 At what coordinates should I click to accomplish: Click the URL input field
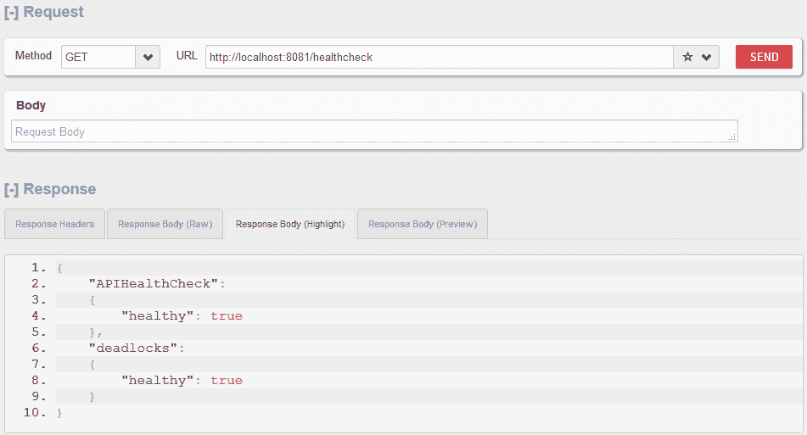(439, 57)
